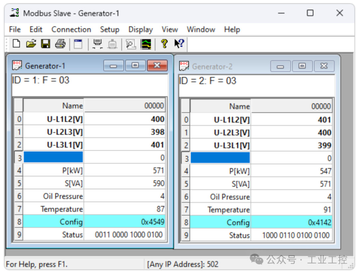Viewport: 359px width, 274px height.
Task: Click Oil Pressure label in Generator-1
Action: click(x=63, y=196)
